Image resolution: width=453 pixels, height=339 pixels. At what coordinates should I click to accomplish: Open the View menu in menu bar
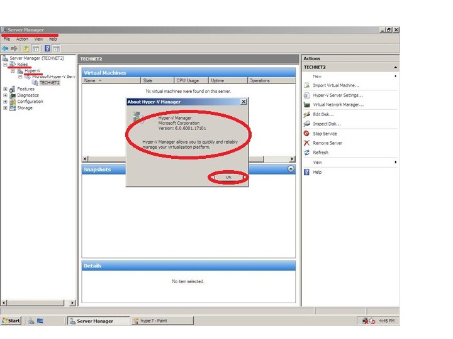pos(39,39)
